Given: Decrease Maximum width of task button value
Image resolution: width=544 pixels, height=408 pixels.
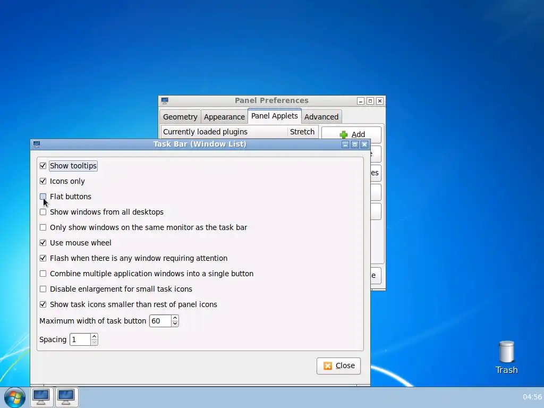Looking at the screenshot, I should [175, 324].
